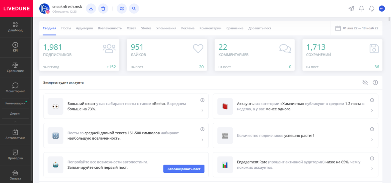Show info for text length insight

tap(202, 129)
